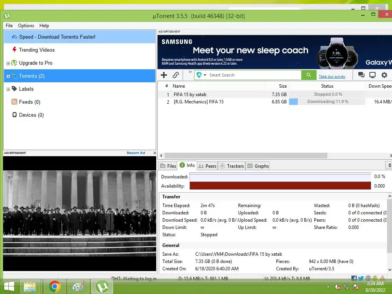Click the Action Center flag tray icon
392x294 pixels.
pyautogui.click(x=356, y=287)
